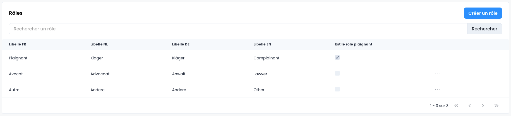Viewport: 511px width, 116px height.
Task: Focus the Rechercher un rôle search field
Action: pyautogui.click(x=238, y=29)
